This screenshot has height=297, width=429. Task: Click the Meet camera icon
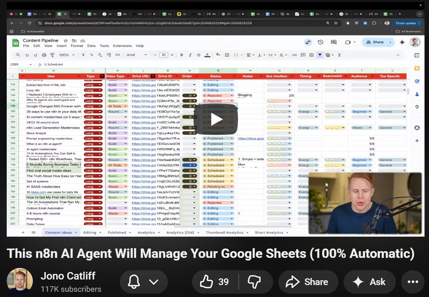click(348, 42)
